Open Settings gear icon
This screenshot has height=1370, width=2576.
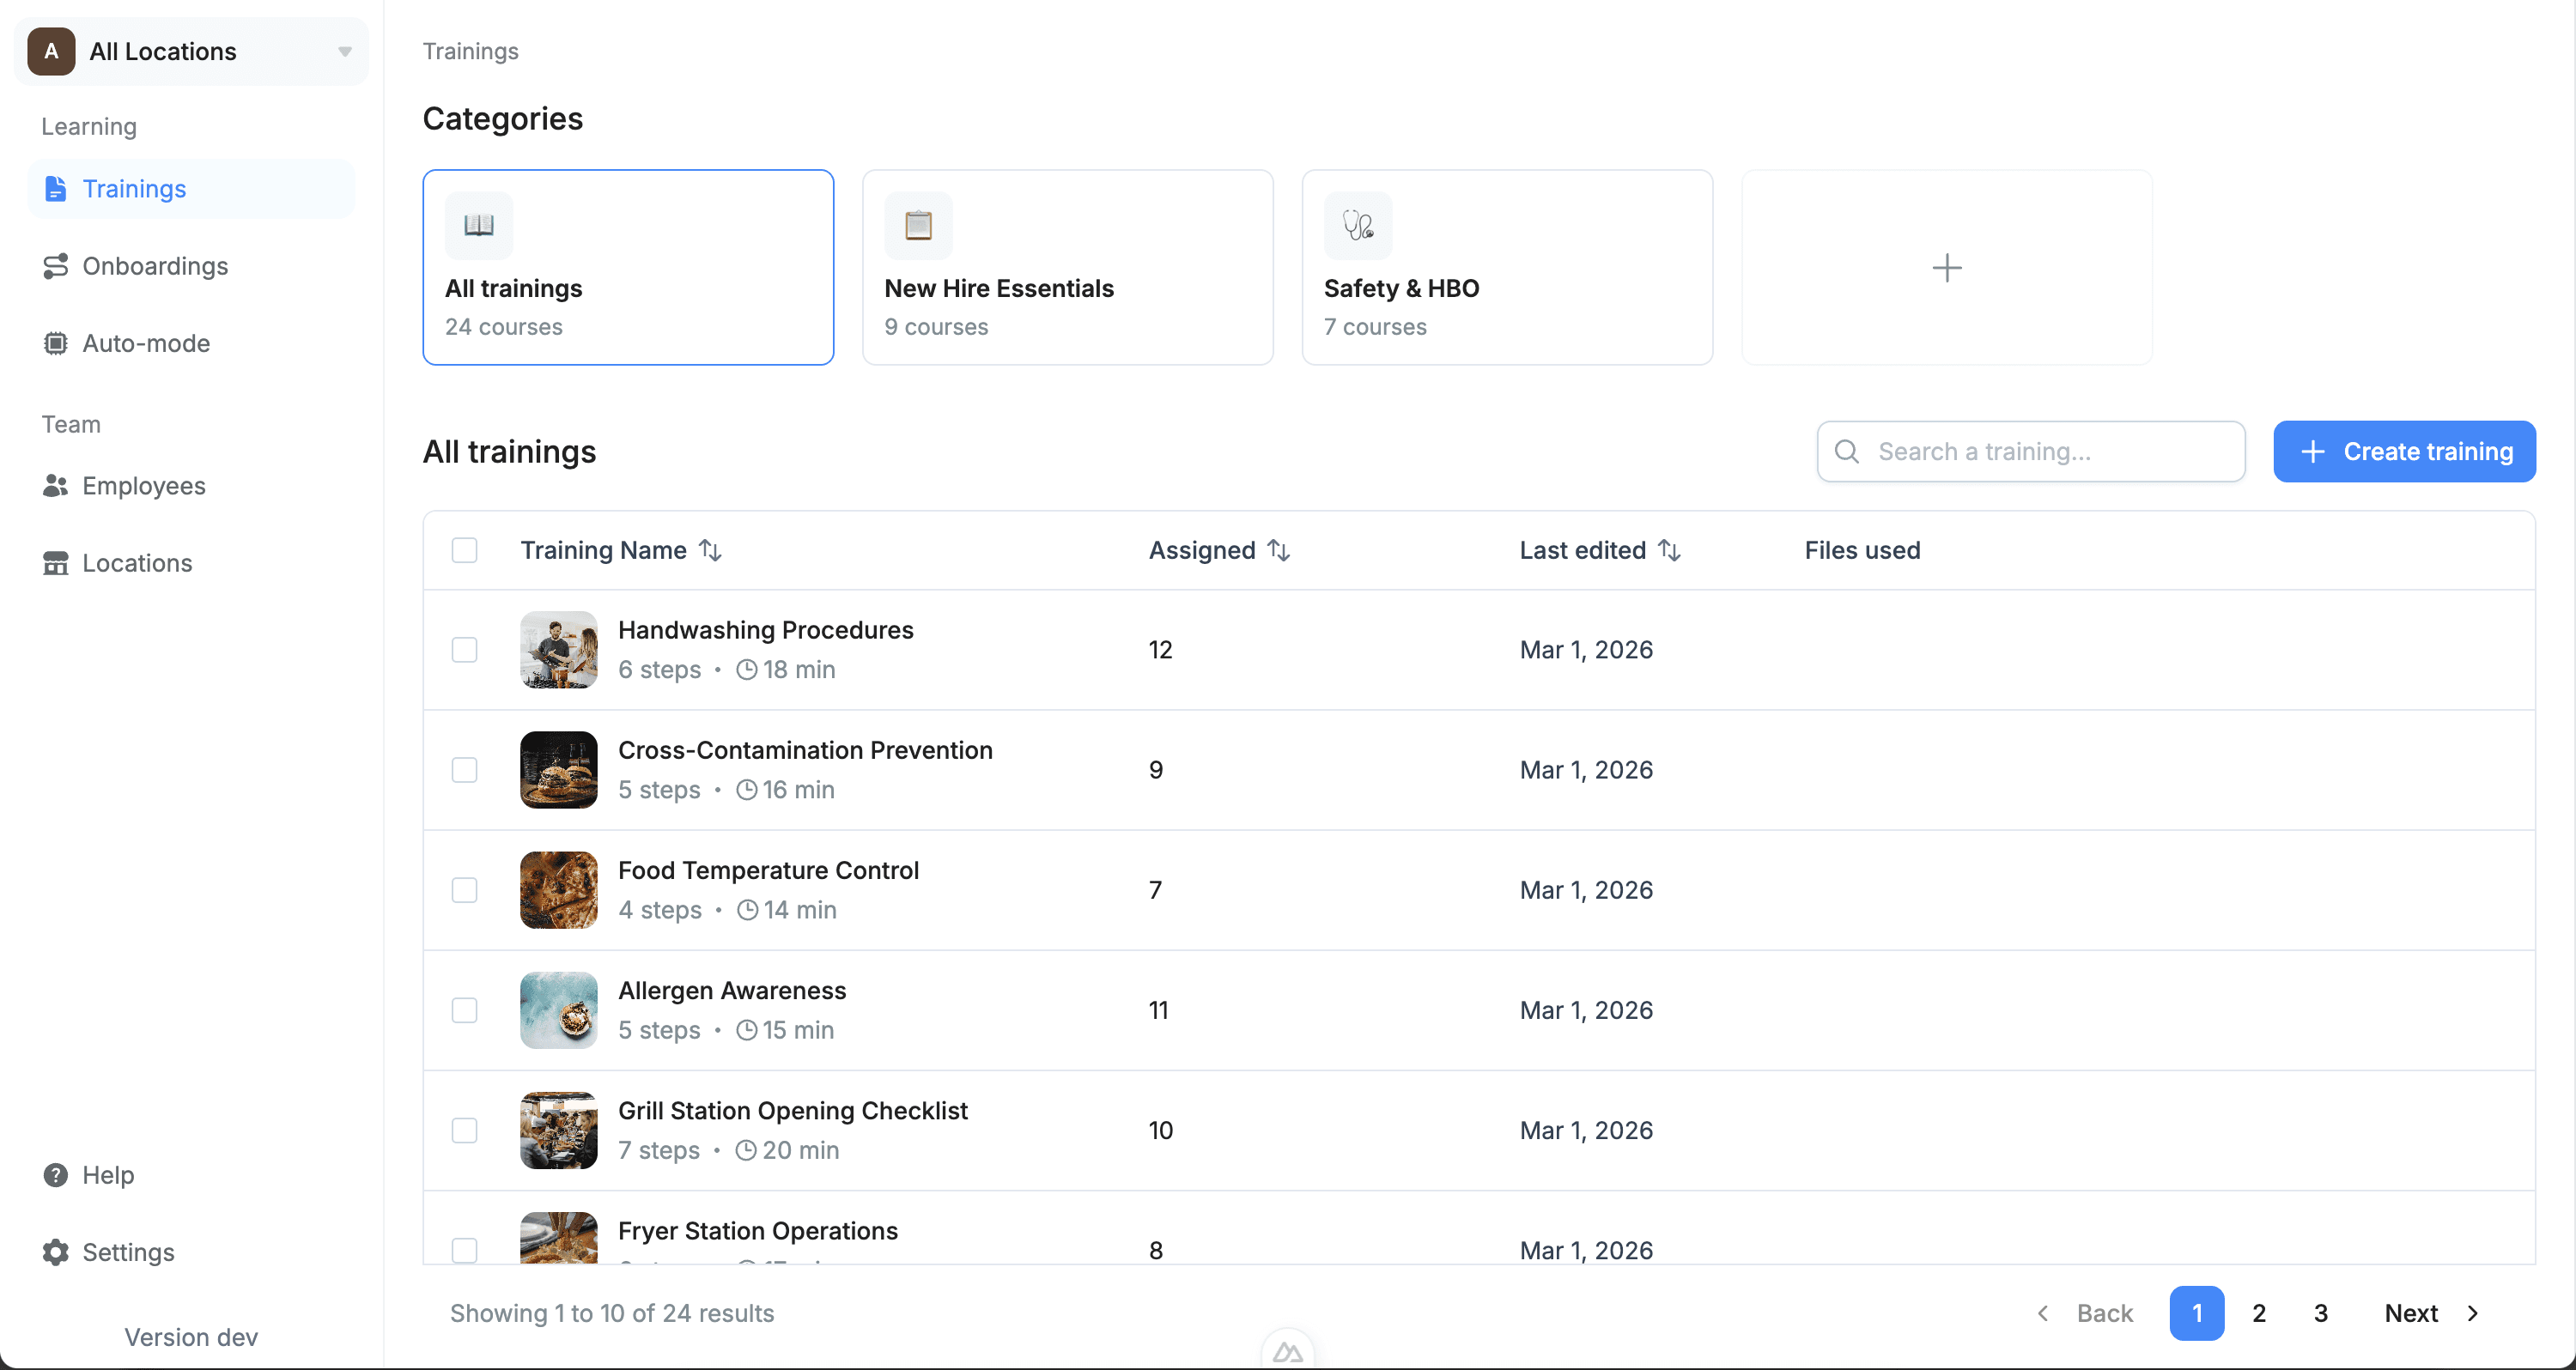click(56, 1252)
